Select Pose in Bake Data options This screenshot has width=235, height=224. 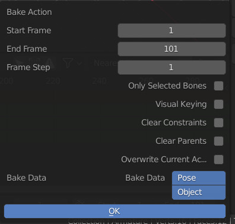(199, 178)
